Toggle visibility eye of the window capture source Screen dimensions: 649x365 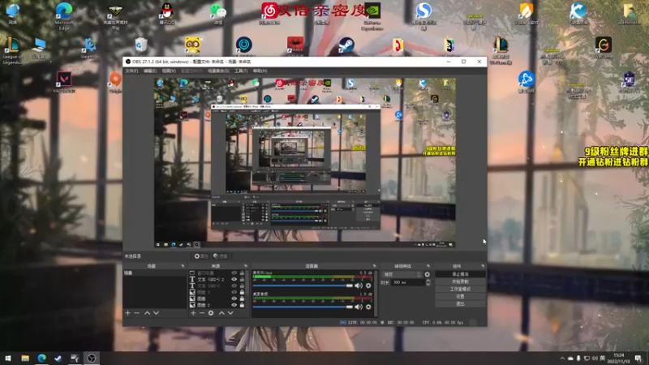click(234, 273)
